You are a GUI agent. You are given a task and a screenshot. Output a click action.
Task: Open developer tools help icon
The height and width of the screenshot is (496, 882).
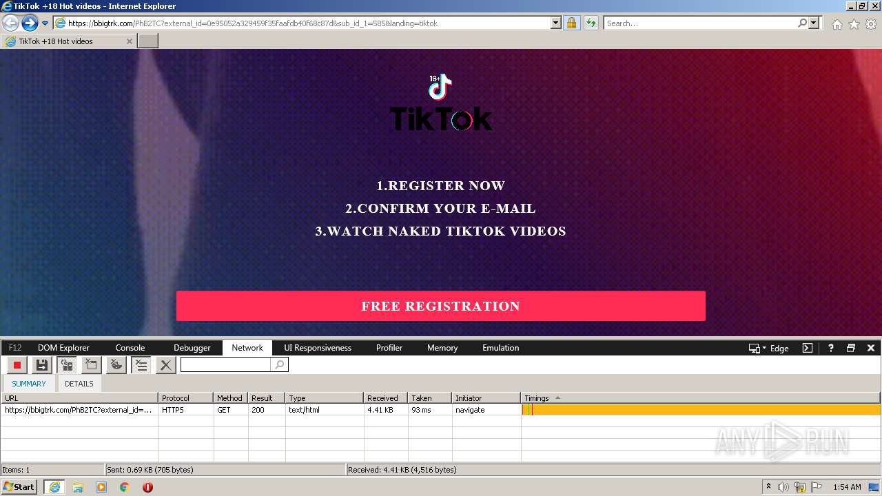pos(831,349)
